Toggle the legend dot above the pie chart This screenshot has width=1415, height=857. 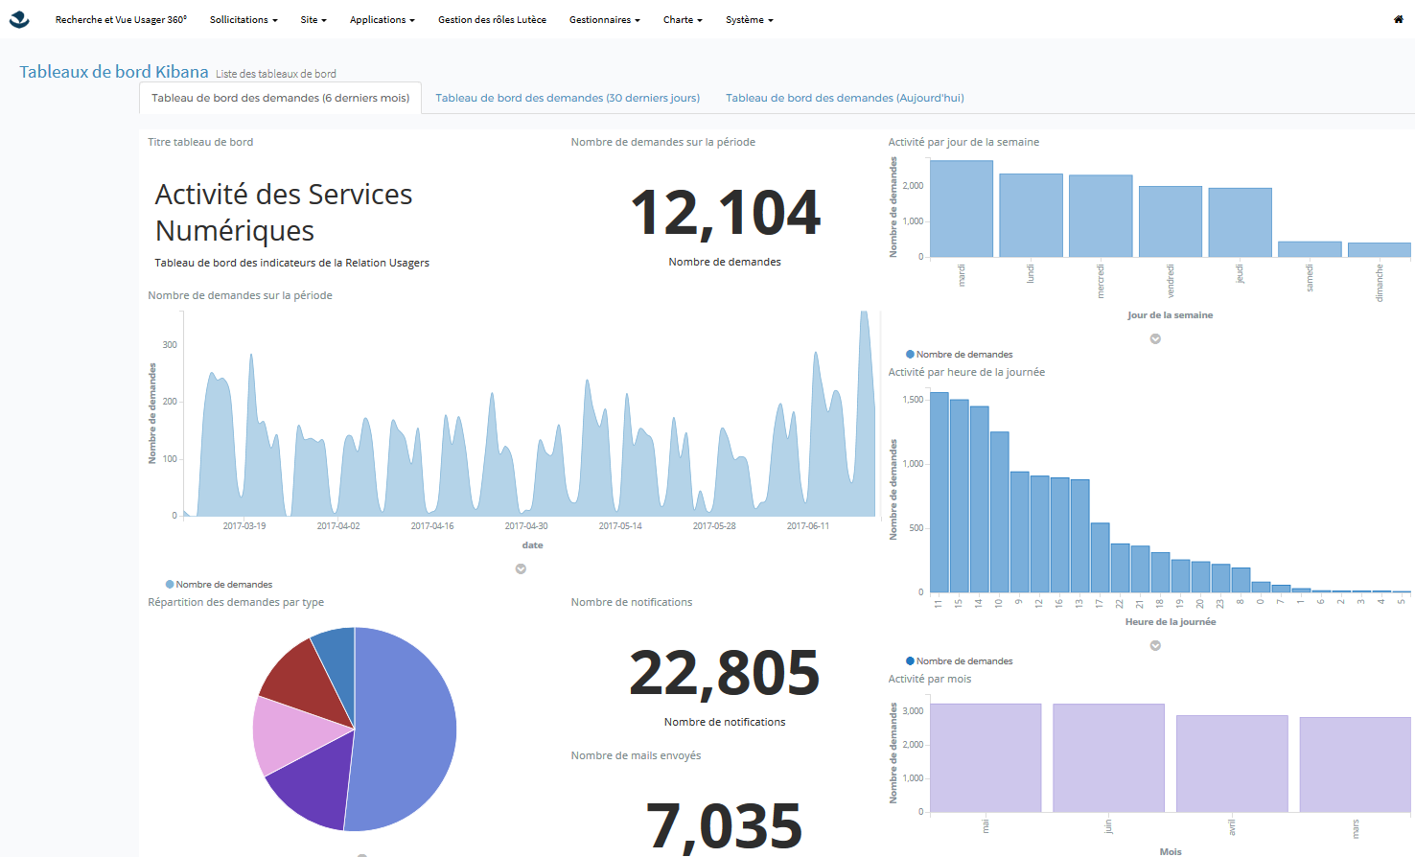171,583
